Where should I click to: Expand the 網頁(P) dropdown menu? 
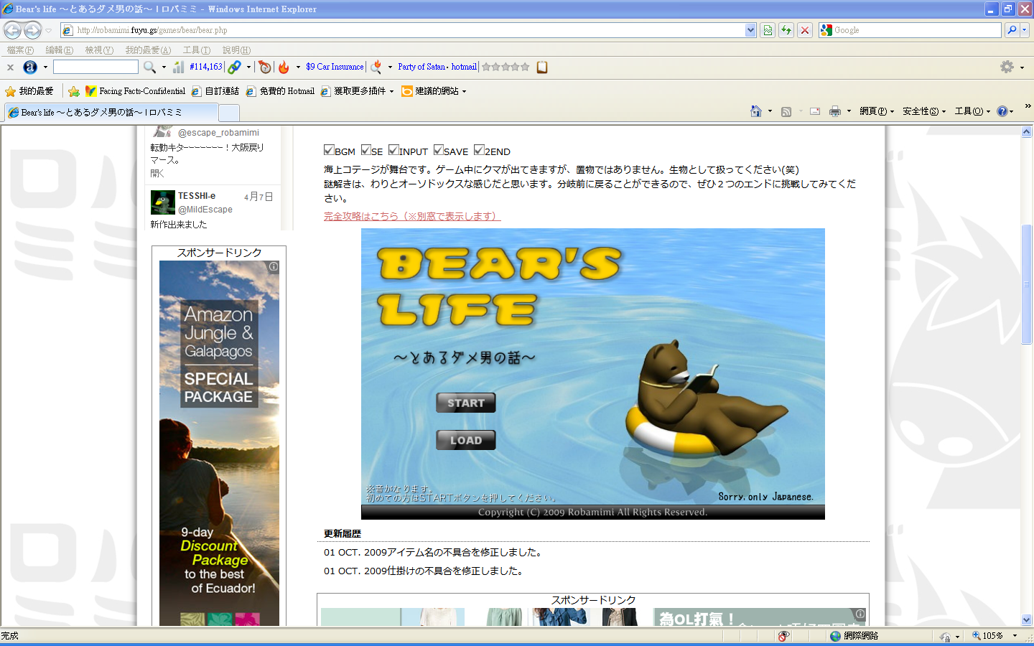876,111
